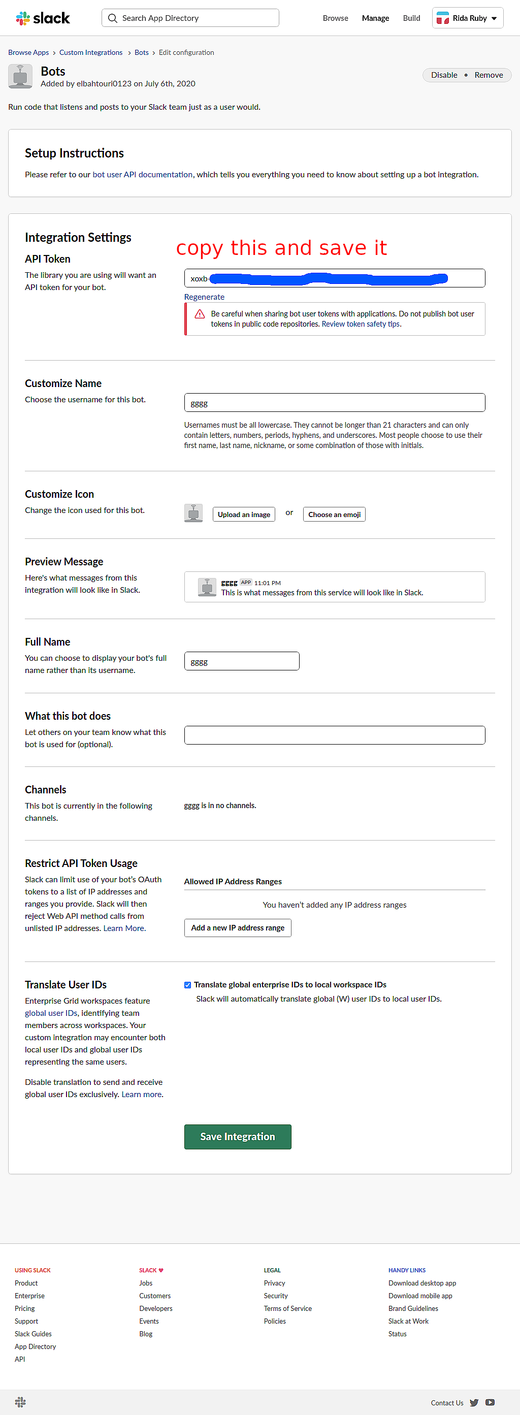Open Slack at Work footer link

[408, 1321]
